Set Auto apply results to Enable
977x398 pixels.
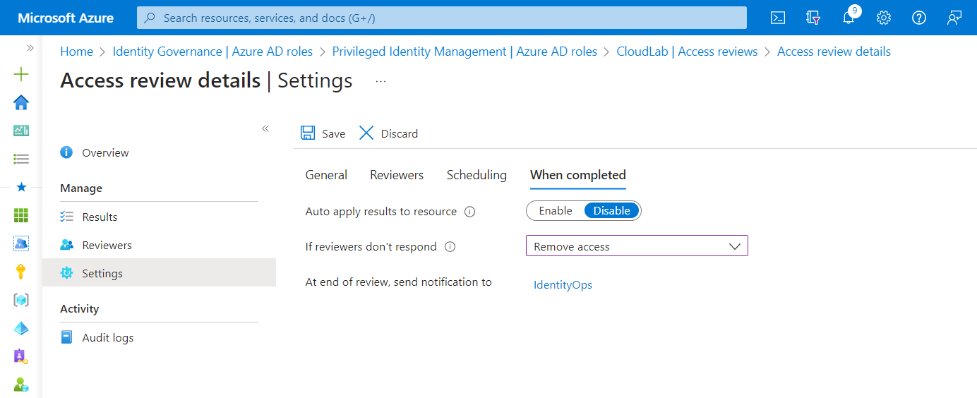coord(556,211)
